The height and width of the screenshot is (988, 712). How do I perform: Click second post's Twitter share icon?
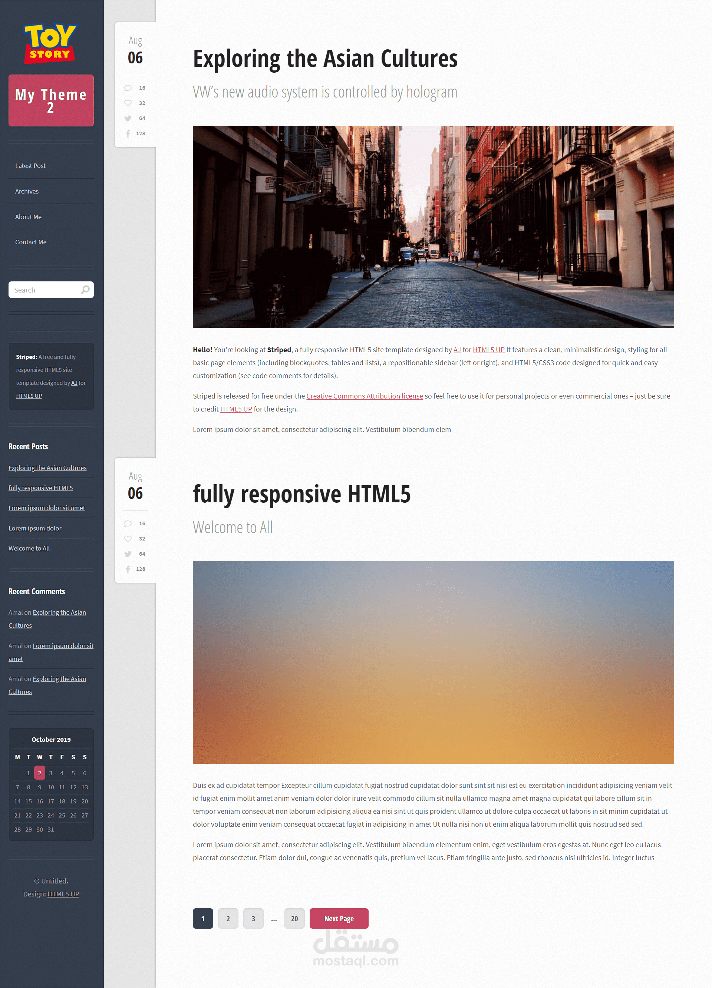coord(128,554)
